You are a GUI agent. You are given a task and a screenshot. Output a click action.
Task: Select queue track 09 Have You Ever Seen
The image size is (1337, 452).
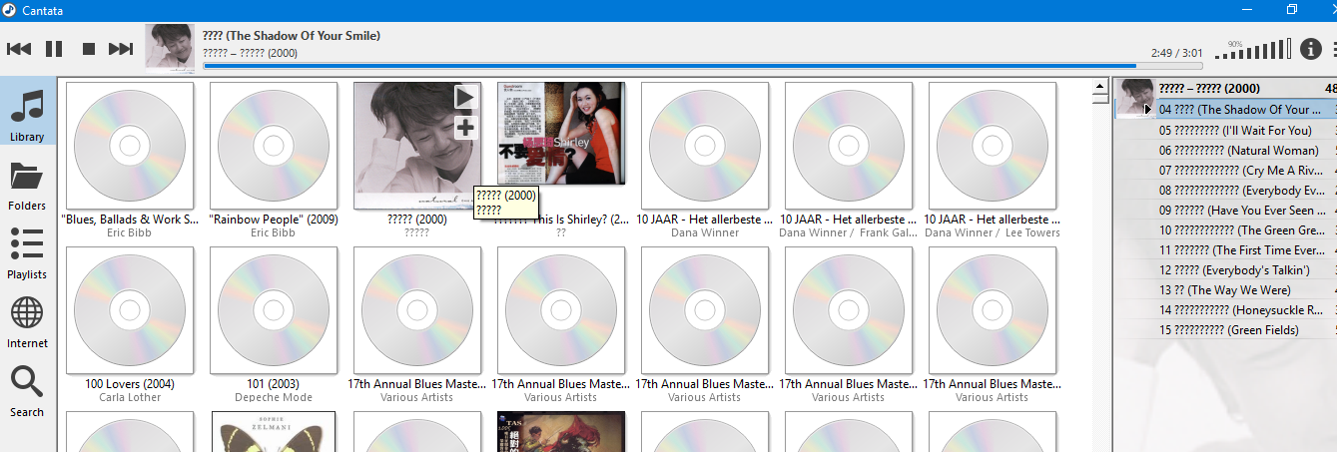click(1226, 210)
